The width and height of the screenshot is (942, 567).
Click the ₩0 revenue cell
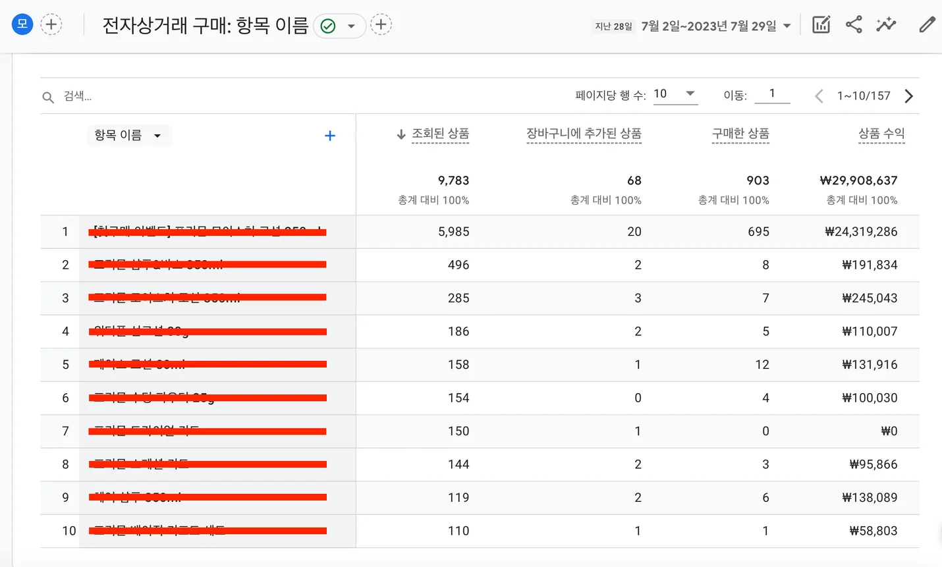889,431
